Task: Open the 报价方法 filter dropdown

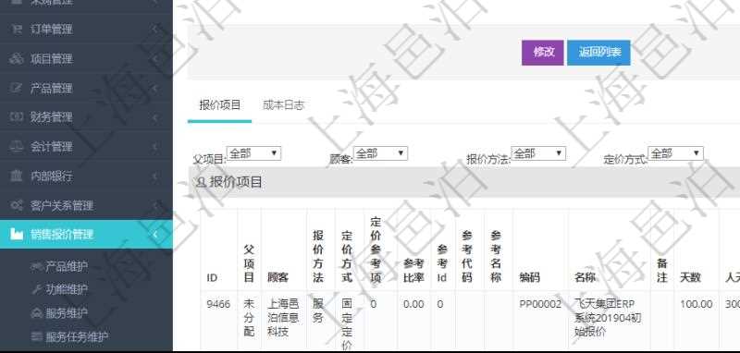Action: coord(538,153)
